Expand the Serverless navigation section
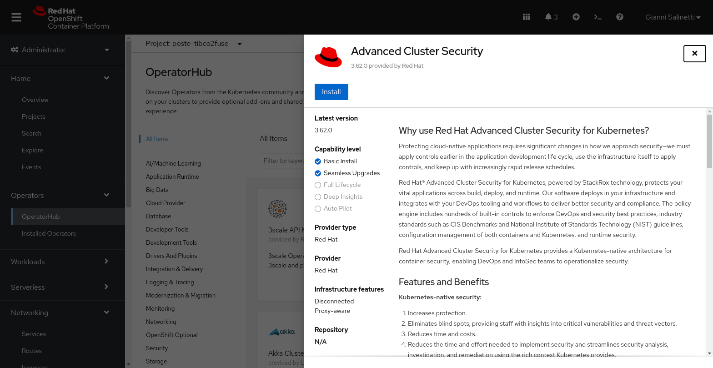The image size is (713, 368). pos(62,287)
